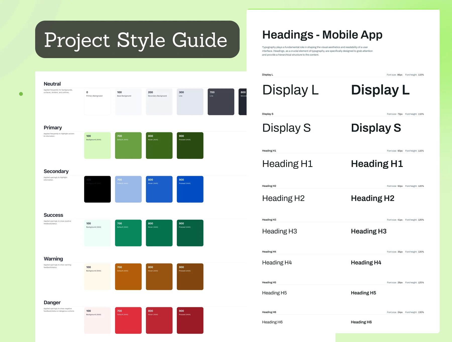Click the regular-weight Display L sample

[x=291, y=90]
